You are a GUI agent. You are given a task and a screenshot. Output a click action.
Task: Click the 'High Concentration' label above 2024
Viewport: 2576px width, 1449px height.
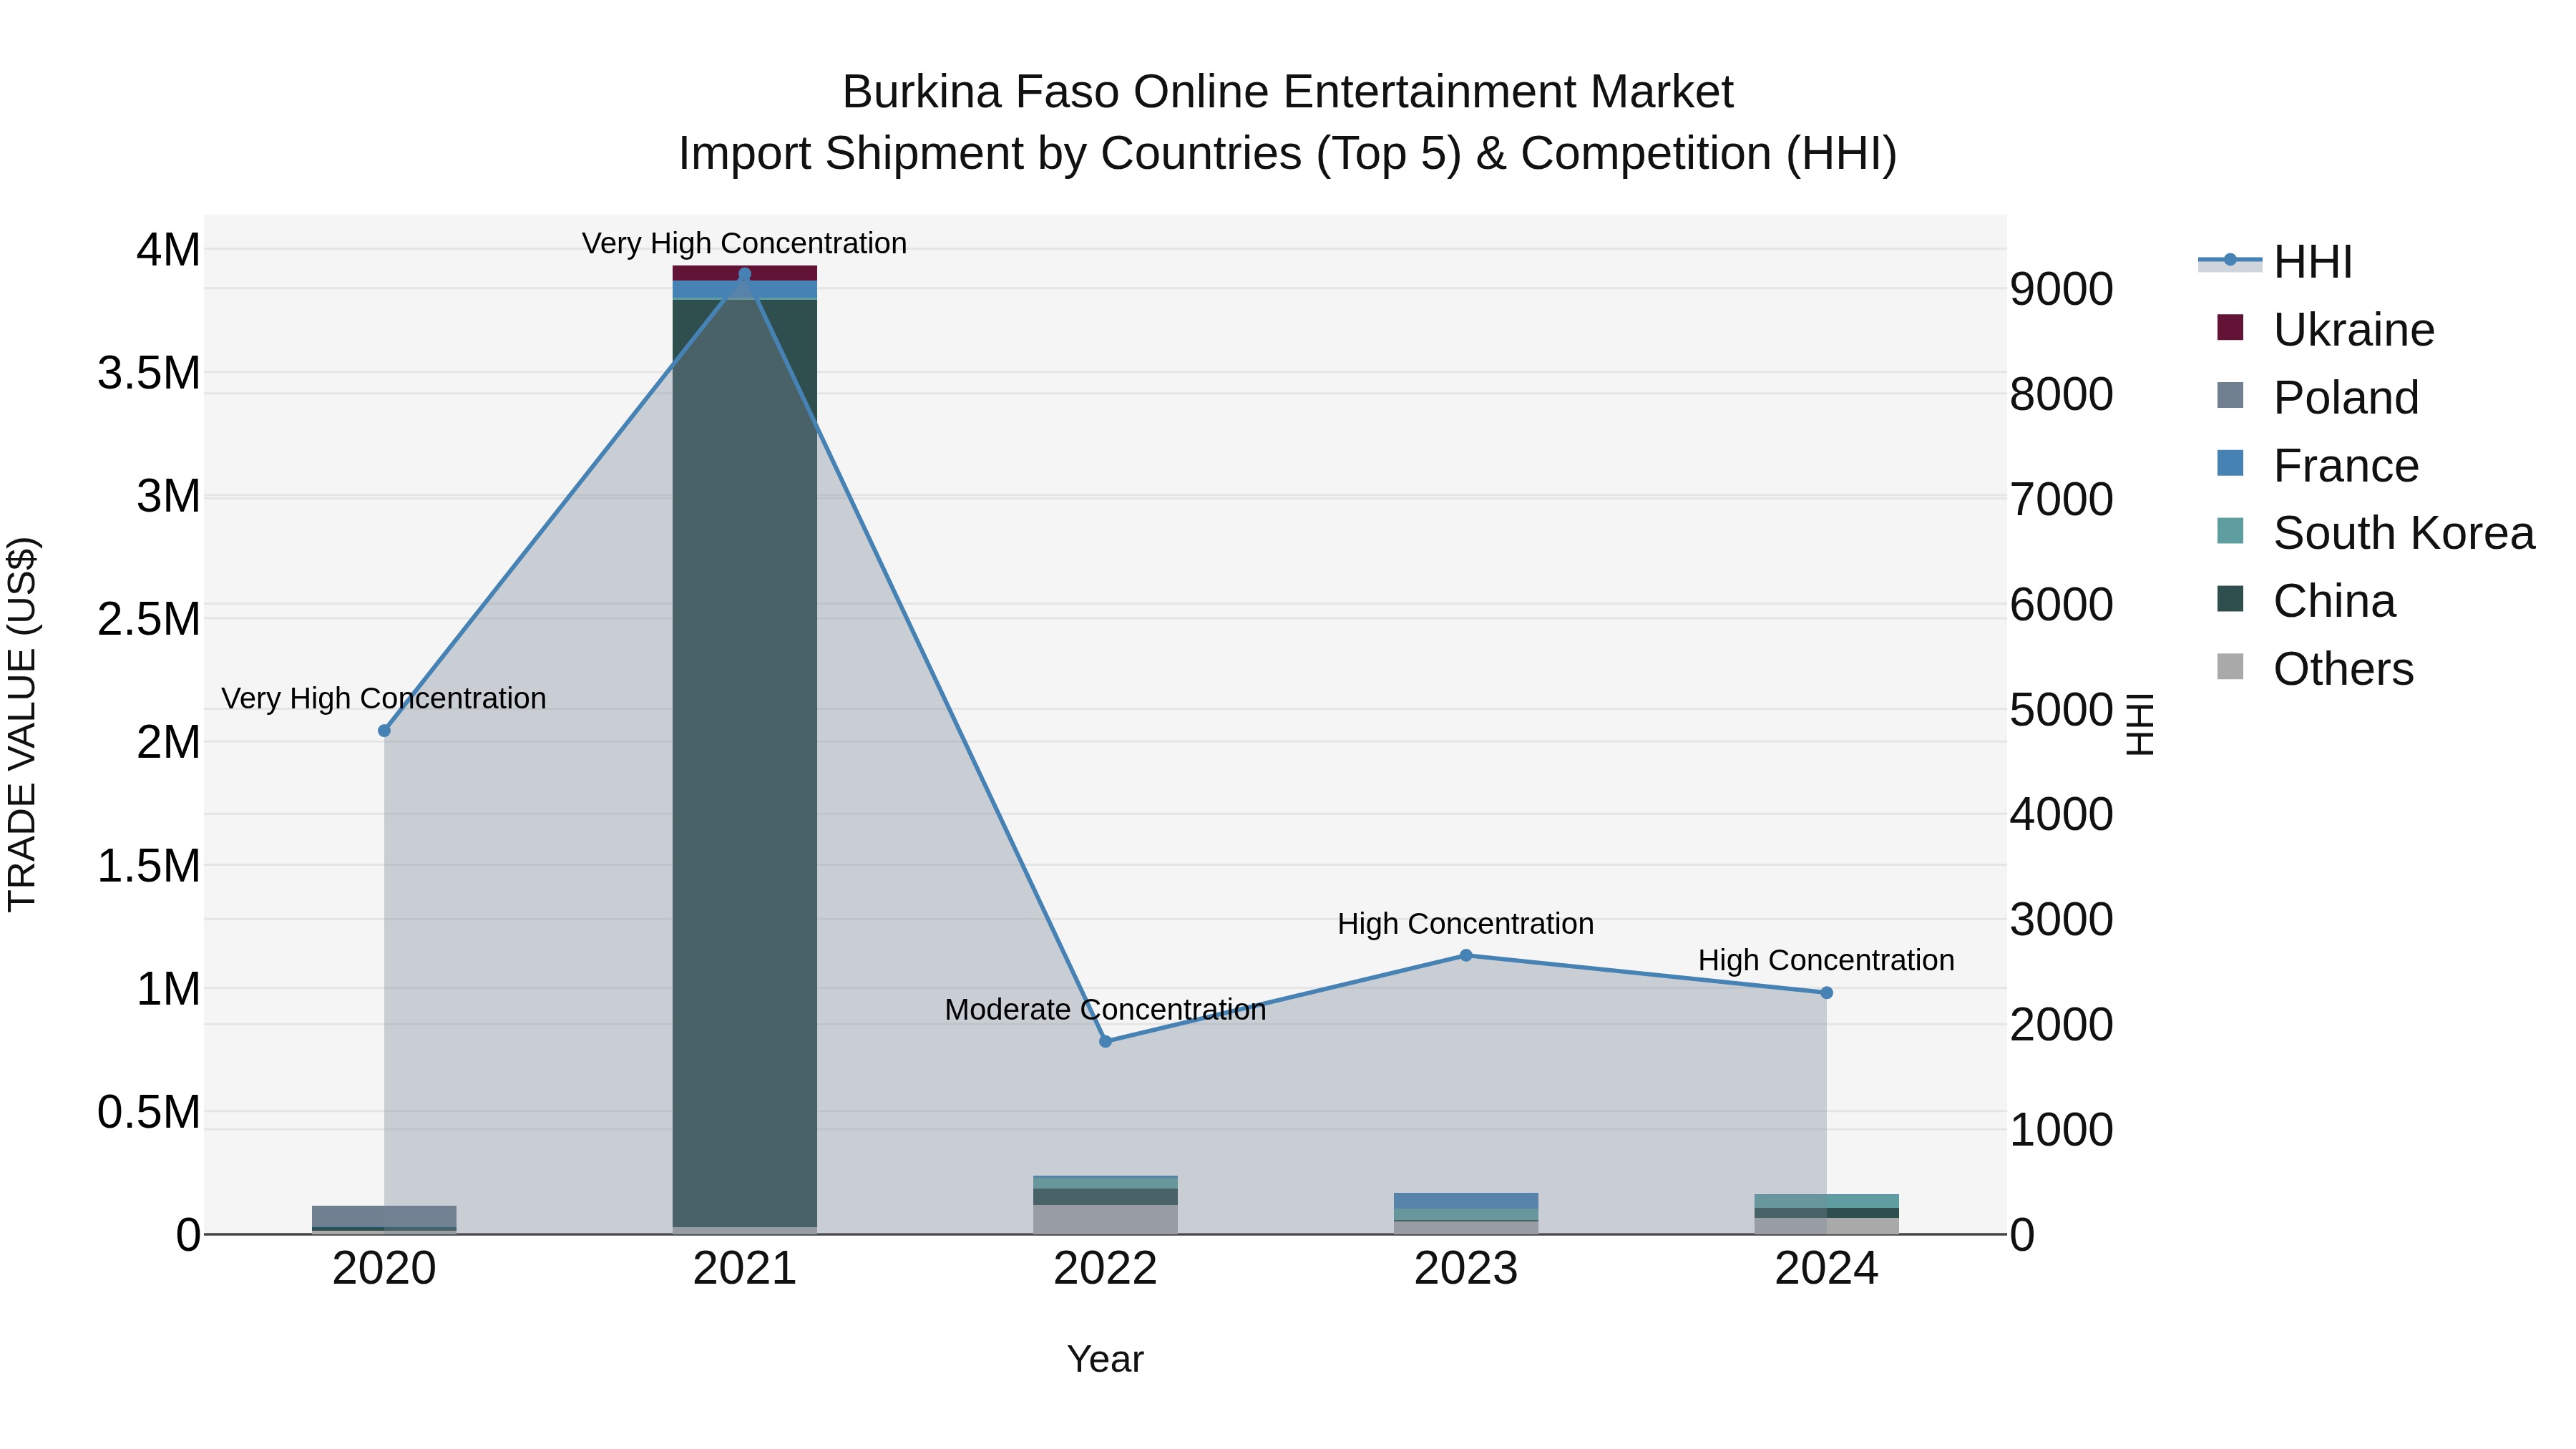pos(1826,960)
